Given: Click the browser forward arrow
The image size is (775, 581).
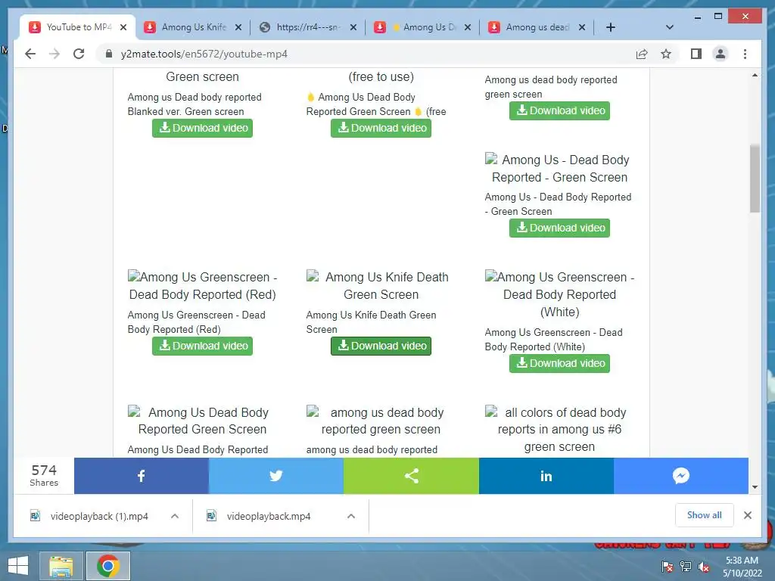Looking at the screenshot, I should point(54,54).
